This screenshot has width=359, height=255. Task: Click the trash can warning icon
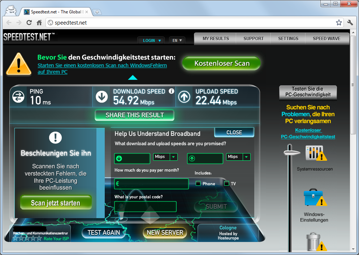pyautogui.click(x=316, y=242)
